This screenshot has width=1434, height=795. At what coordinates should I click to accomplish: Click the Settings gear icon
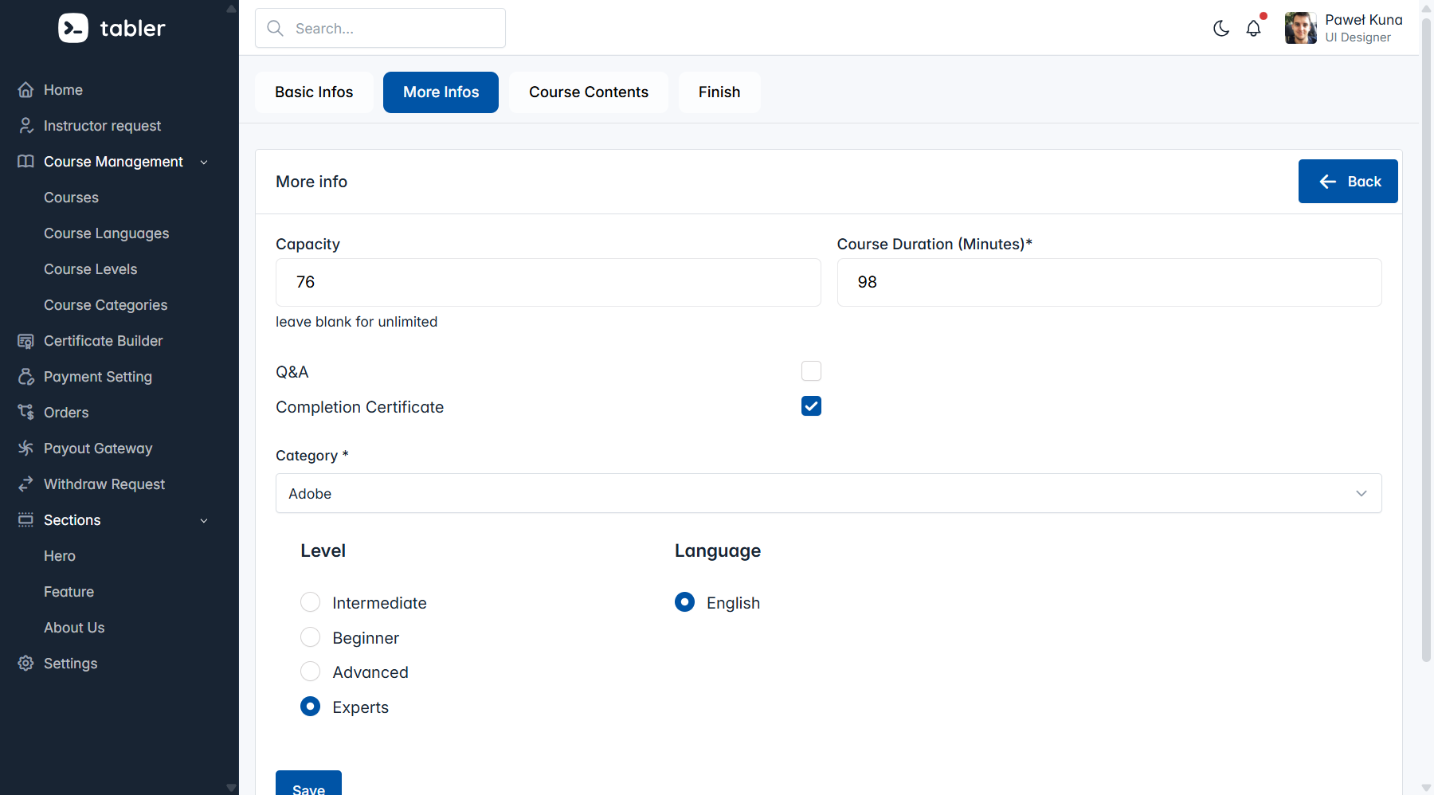26,664
